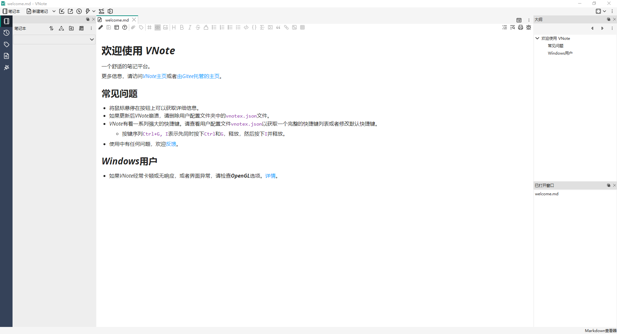The image size is (617, 334).
Task: Click the save icon in editor toolbar
Action: click(x=109, y=28)
